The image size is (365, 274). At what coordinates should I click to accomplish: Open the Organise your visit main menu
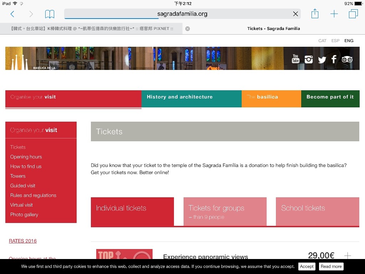[x=73, y=99]
